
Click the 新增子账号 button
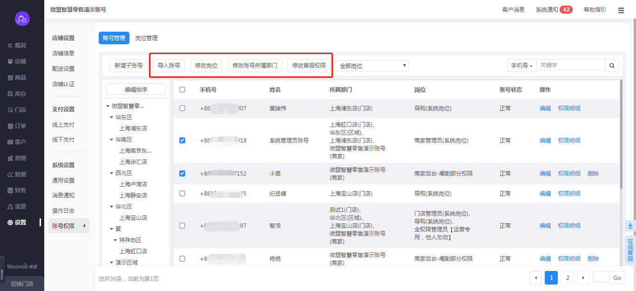(x=129, y=66)
